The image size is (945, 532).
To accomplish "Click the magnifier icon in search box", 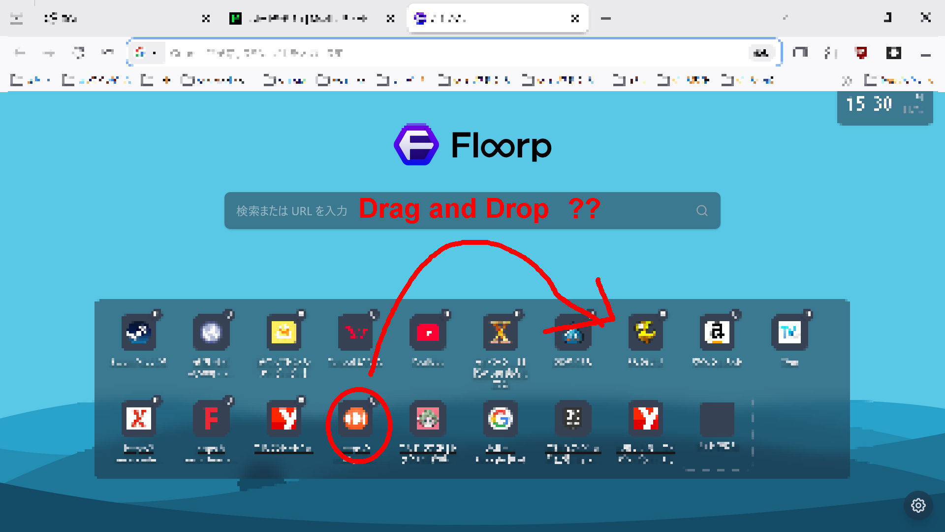I will pos(702,211).
